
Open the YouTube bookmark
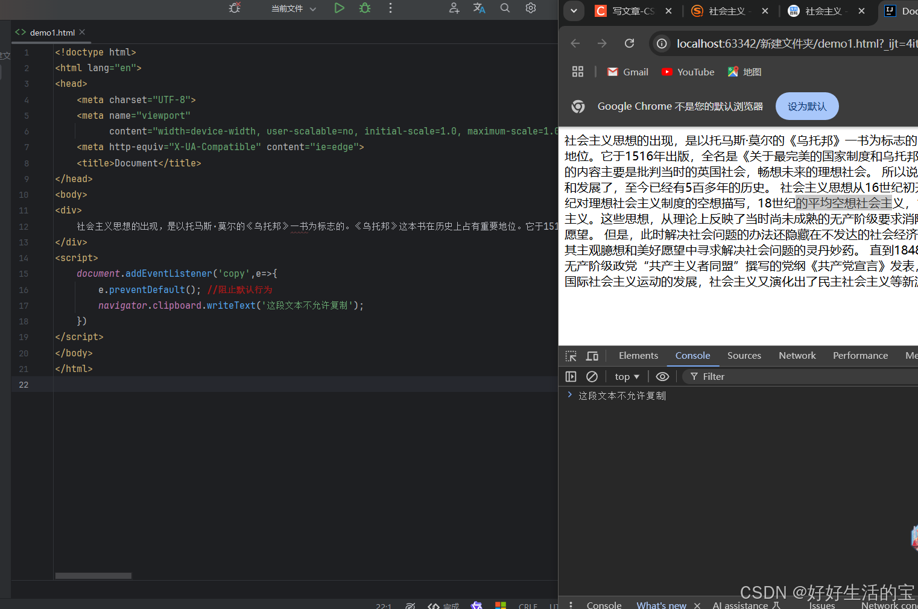688,72
